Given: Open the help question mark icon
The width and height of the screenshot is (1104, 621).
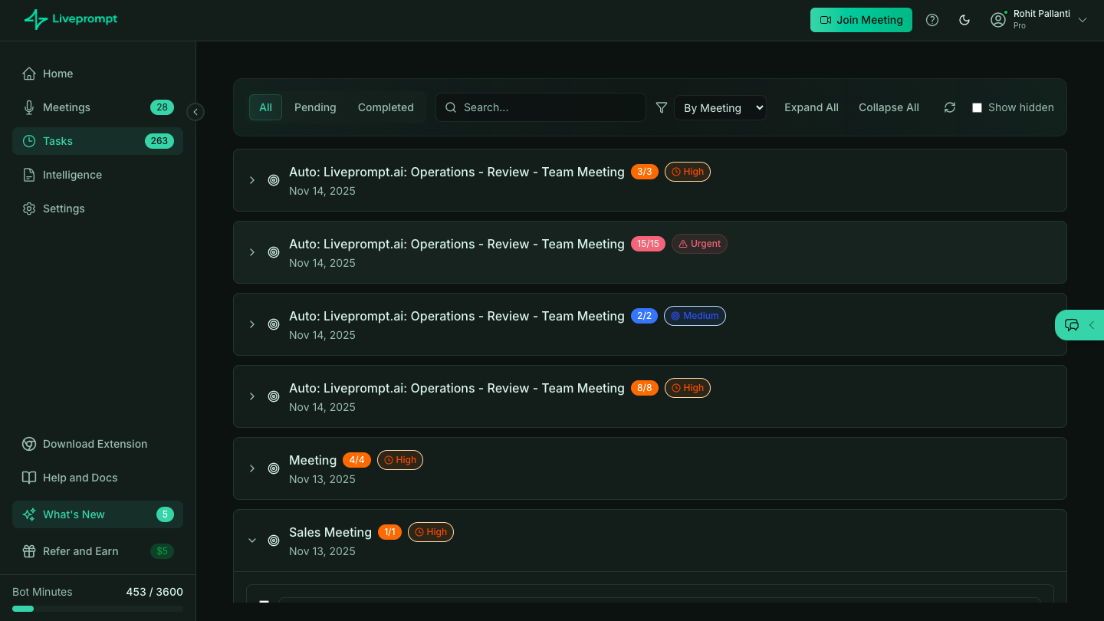Looking at the screenshot, I should (x=932, y=20).
